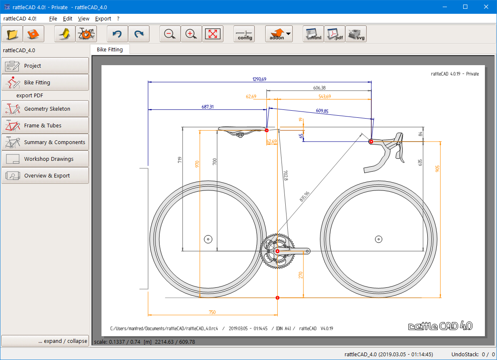
Task: Click the orange 750 dimension value
Action: [x=212, y=312]
